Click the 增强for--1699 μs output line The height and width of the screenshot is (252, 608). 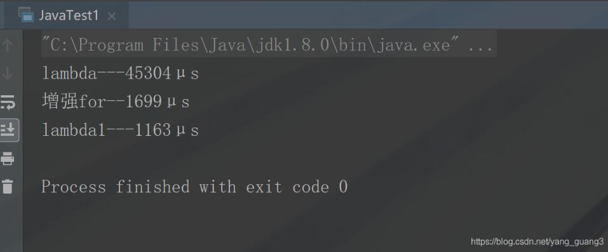116,102
